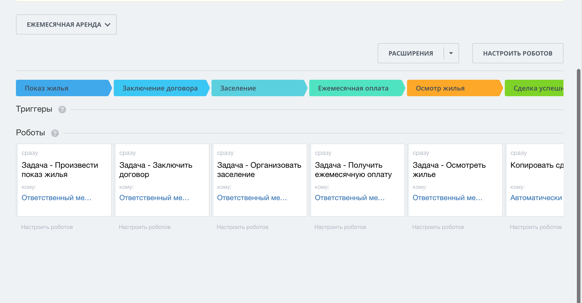Select the Показ жилья stage
The width and height of the screenshot is (582, 303).
(63, 88)
